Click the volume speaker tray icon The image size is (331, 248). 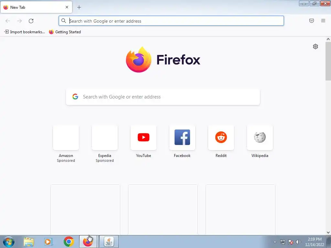(x=298, y=242)
